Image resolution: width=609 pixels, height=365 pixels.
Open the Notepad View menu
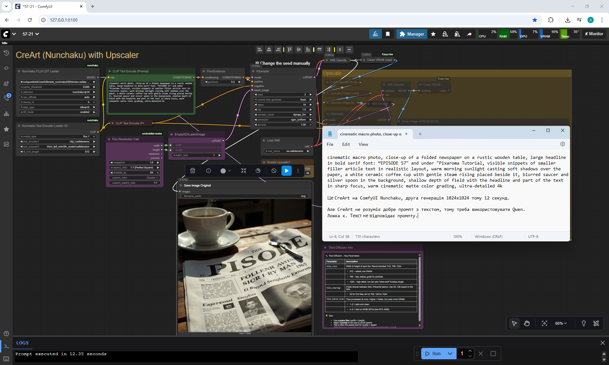[363, 144]
